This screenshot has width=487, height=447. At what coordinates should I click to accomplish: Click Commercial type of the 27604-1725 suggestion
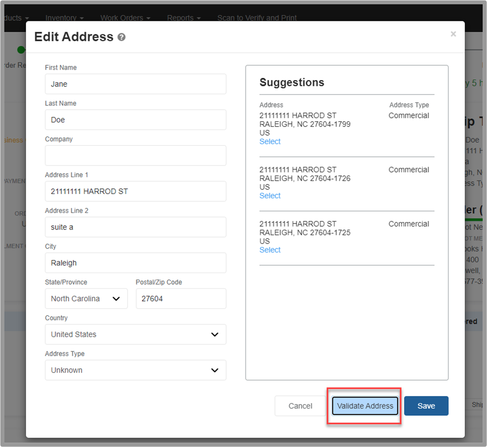click(x=409, y=224)
